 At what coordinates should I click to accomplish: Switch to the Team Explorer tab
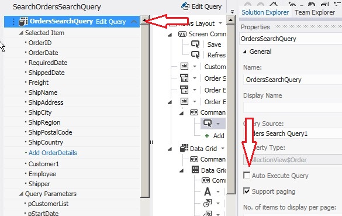(315, 12)
